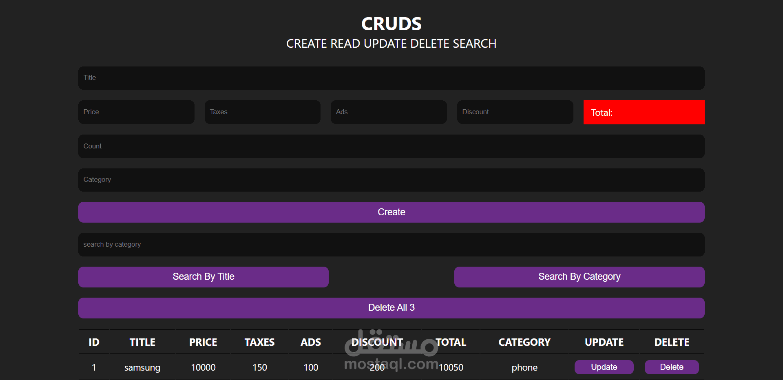Click the Ads input field

[x=388, y=112]
